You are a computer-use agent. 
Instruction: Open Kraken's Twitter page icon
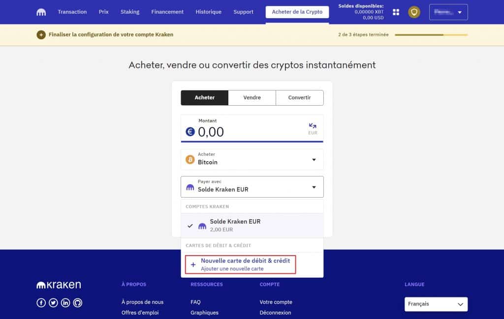tap(53, 303)
